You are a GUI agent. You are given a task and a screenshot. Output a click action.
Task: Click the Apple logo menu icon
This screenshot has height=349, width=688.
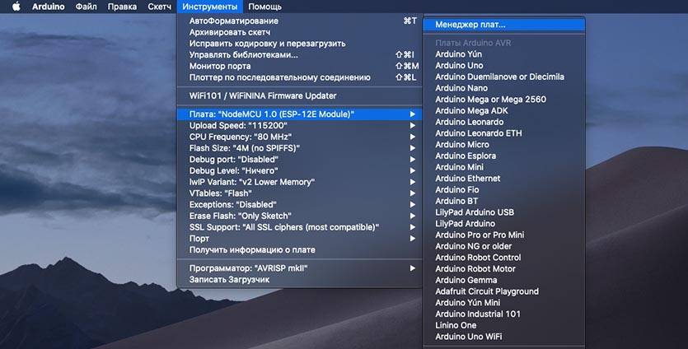click(x=14, y=7)
